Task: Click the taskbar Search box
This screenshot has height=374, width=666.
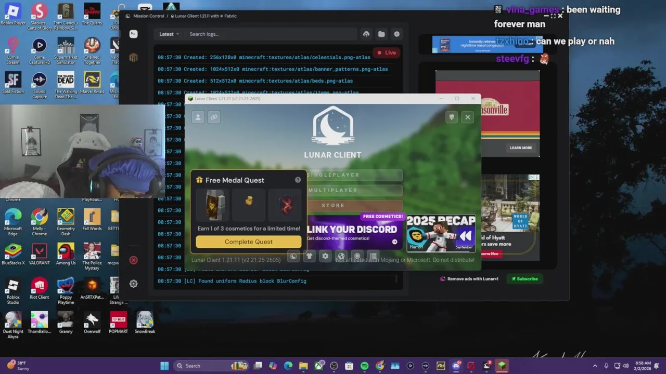Action: 211,366
